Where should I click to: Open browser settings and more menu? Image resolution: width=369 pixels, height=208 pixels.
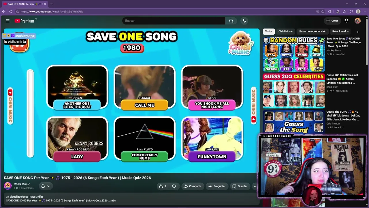(365, 12)
